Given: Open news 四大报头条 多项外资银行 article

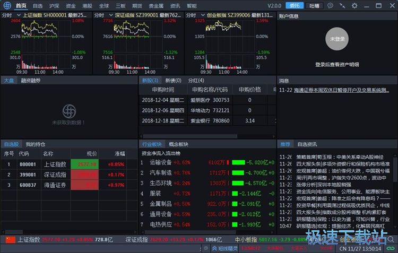Looking at the screenshot, I should pos(343,164).
